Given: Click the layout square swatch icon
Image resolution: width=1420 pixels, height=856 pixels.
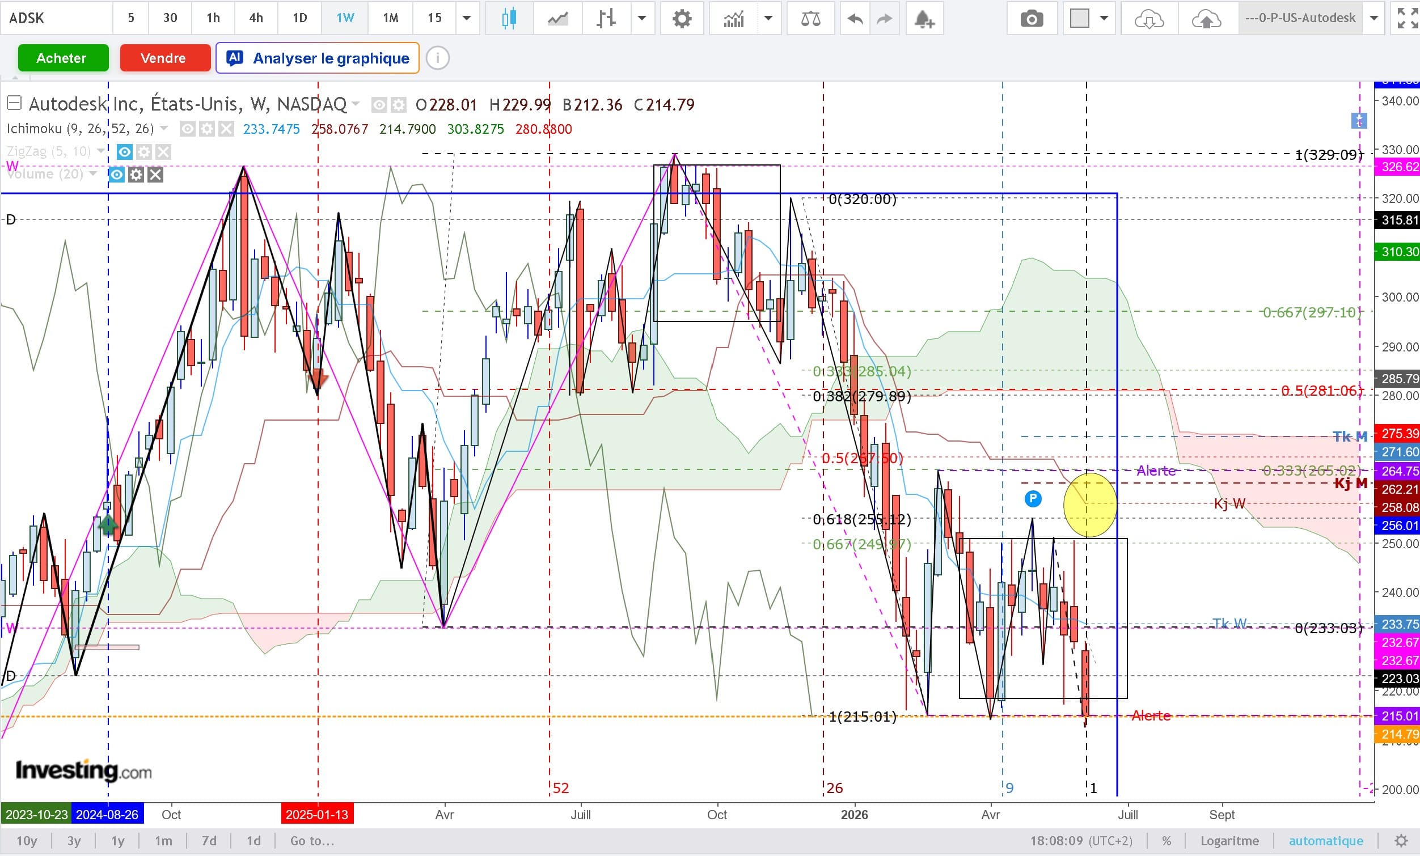Looking at the screenshot, I should 1079,19.
